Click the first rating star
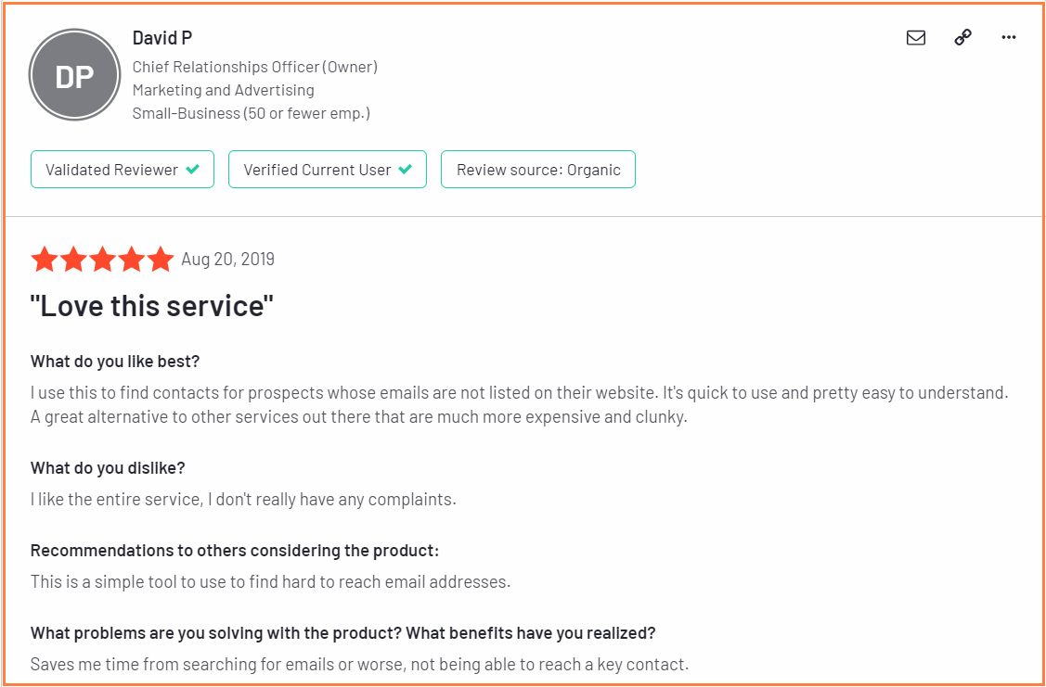1046x687 pixels. (44, 259)
